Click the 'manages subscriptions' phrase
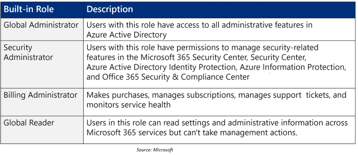This screenshot has width=358, height=155. (x=193, y=95)
